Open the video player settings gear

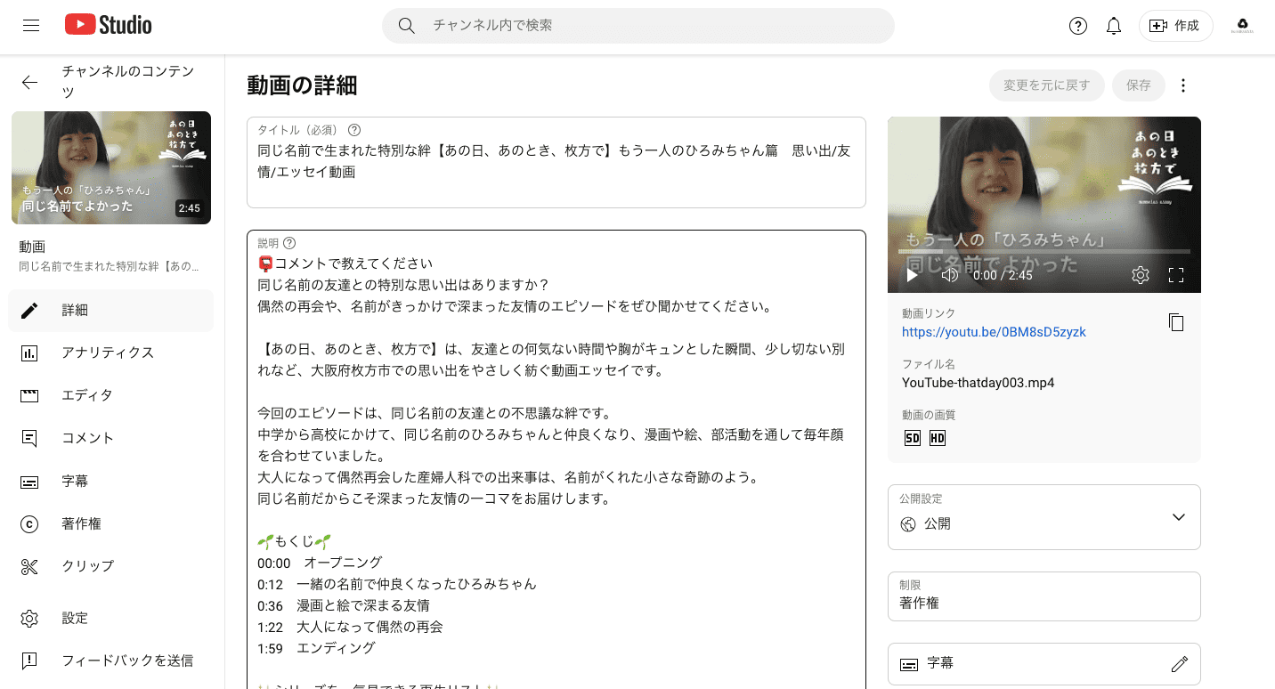(x=1141, y=275)
